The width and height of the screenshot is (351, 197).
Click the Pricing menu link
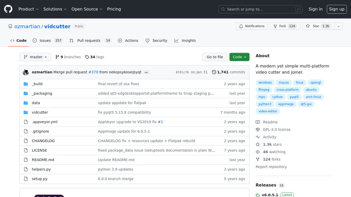pos(114,9)
